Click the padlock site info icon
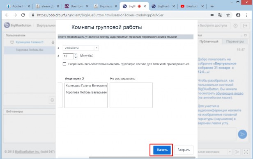 (x=33, y=15)
